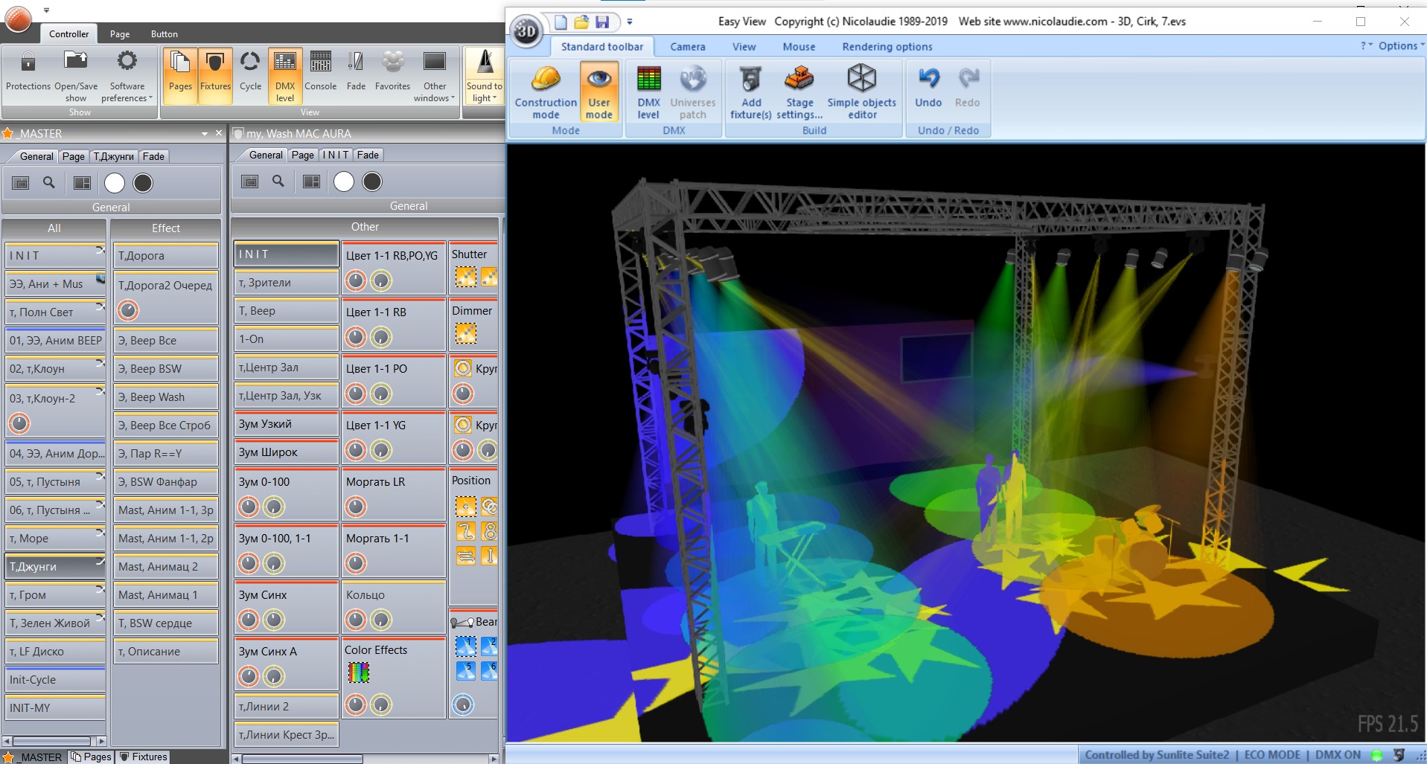Show the Easy View DMX level
1427x764 pixels.
click(648, 92)
